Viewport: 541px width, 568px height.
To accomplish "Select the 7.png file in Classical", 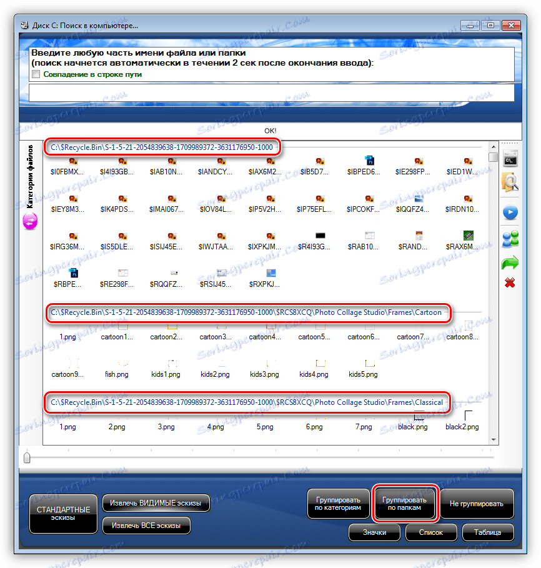I will [364, 427].
